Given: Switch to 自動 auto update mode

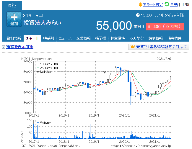Looking at the screenshot, I should (174, 5).
